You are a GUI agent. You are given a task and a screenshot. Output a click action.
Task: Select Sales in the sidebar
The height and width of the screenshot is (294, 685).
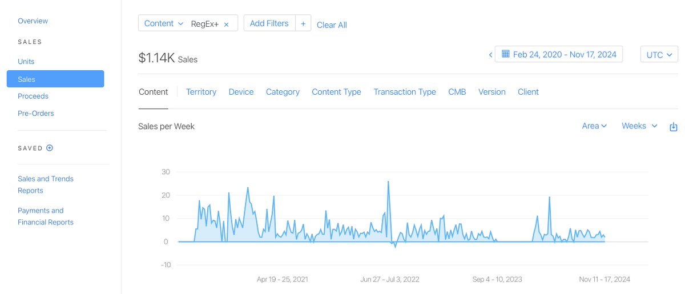click(x=55, y=79)
